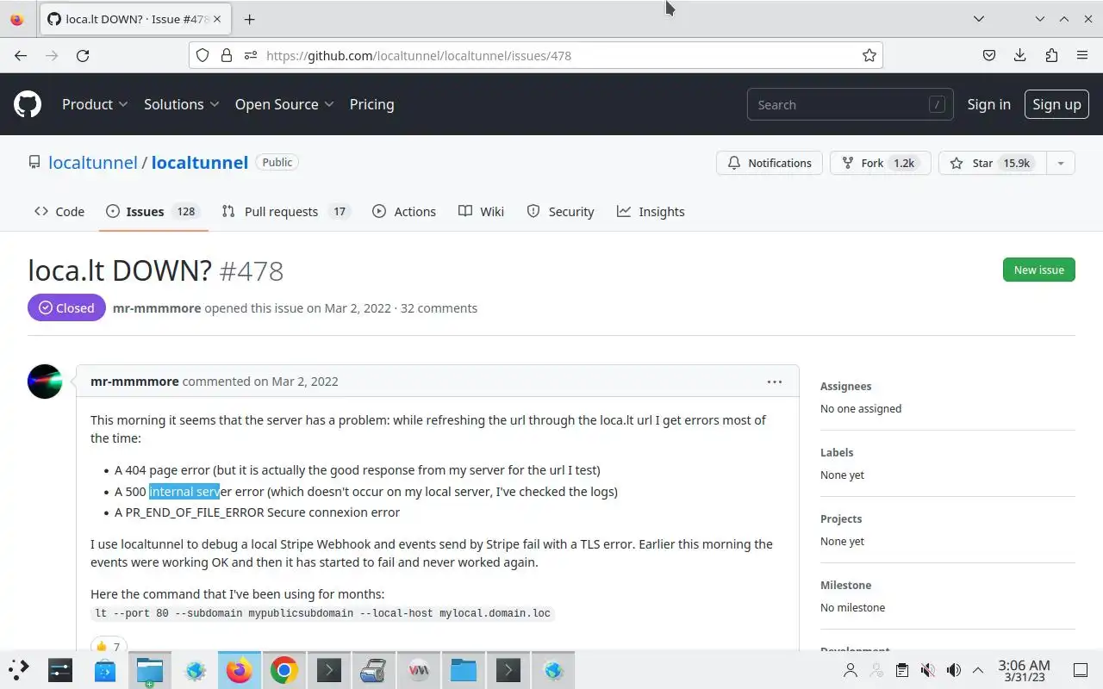Click the taskbar clock showing 3:06 AM
This screenshot has width=1103, height=689.
click(1024, 670)
